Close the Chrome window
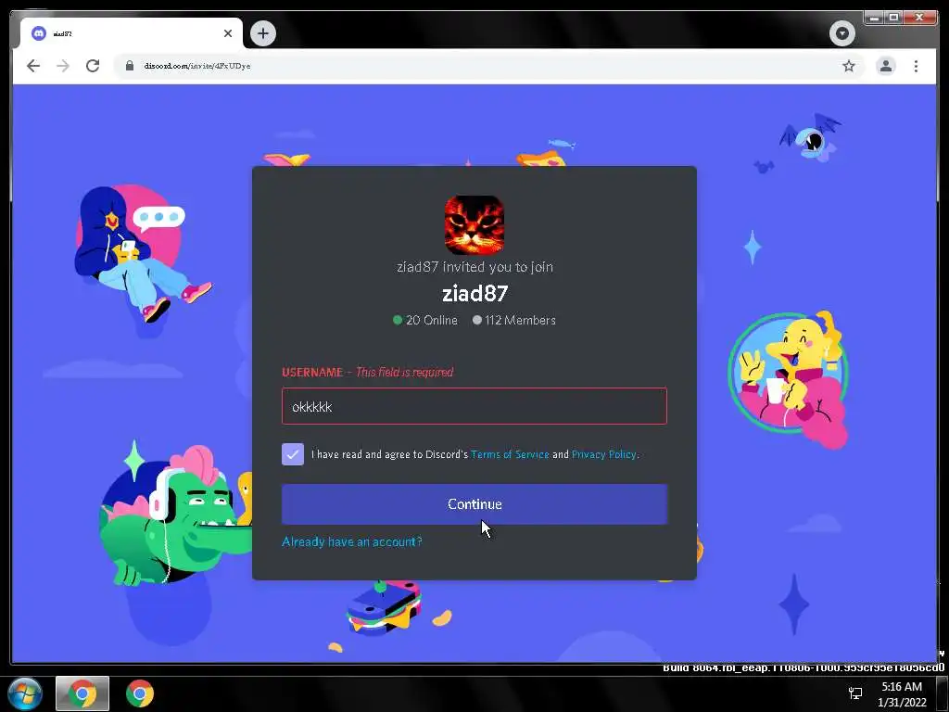 click(x=919, y=18)
